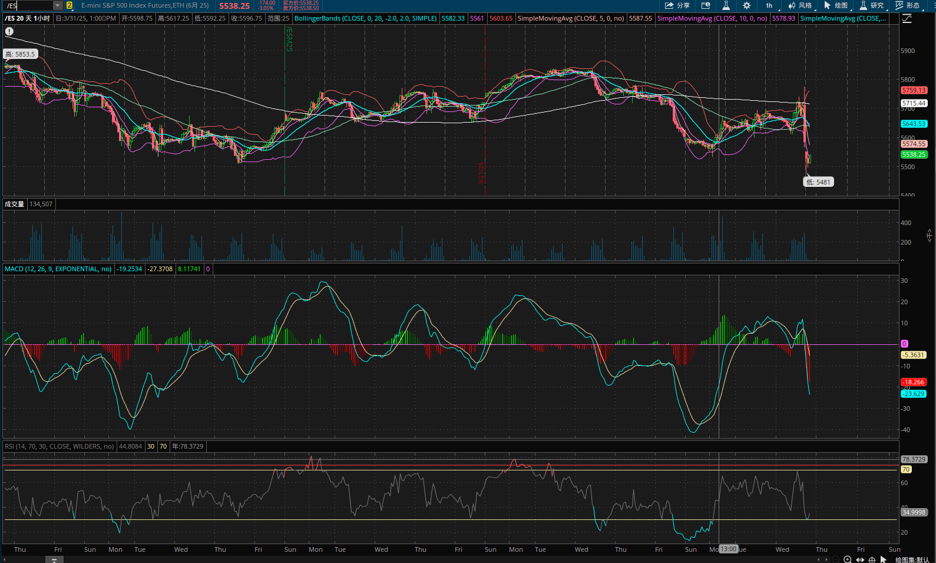
Task: Open the Patterns (形态) menu
Action: tap(908, 5)
